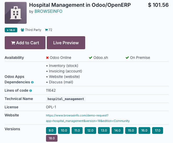
Task: Open the browseinfo.com demo-request website link
Action: (88, 118)
